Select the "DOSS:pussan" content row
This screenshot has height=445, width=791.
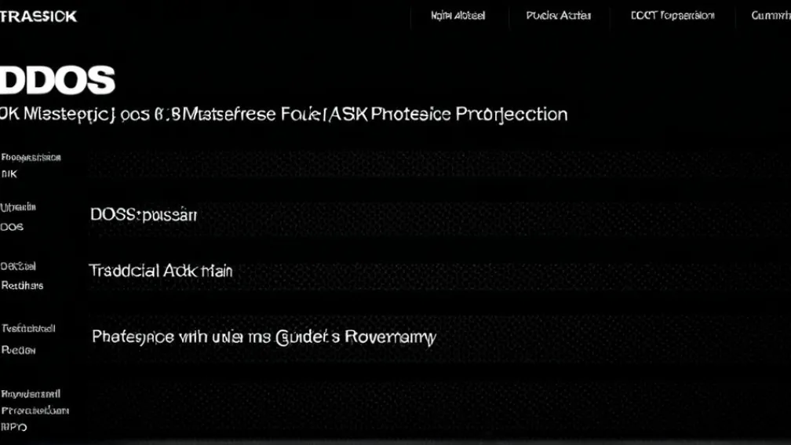(x=144, y=214)
